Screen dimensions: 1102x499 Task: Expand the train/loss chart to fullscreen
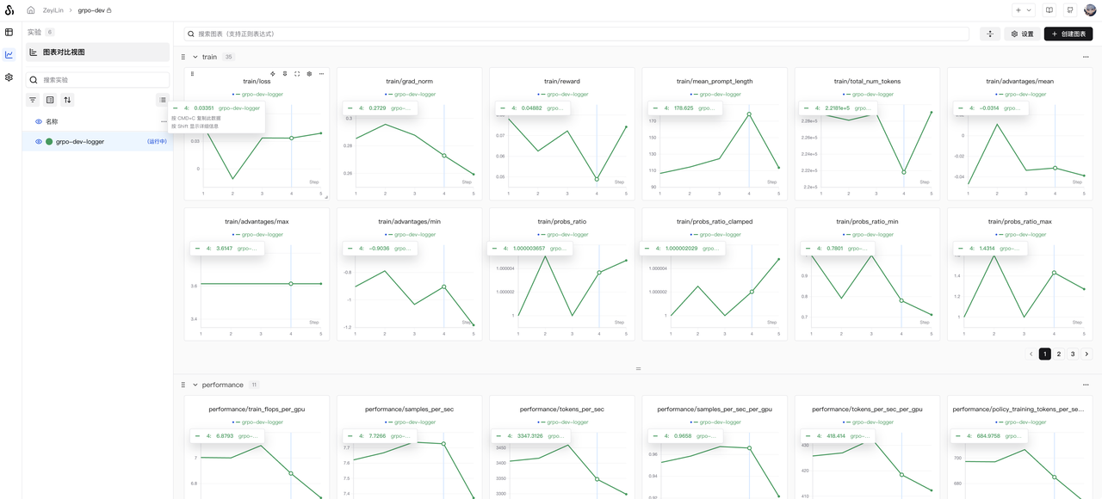click(x=296, y=74)
